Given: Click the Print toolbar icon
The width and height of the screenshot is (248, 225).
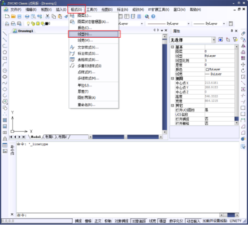Looking at the screenshot, I should pos(27,16).
